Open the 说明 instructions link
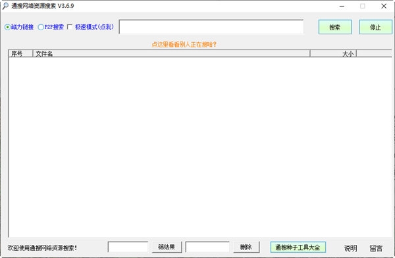395x258 pixels. click(350, 248)
